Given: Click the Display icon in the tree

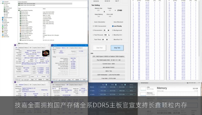Looking at the screenshot, I should 3,21.
